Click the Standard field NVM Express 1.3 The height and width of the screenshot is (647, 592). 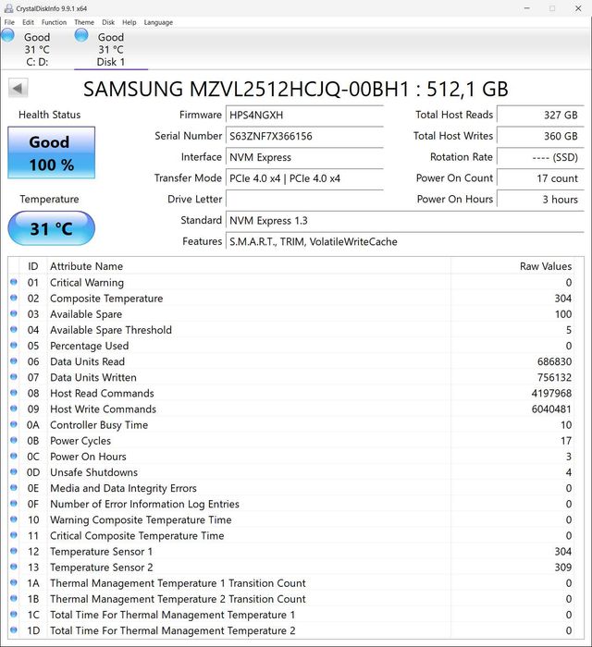[405, 220]
